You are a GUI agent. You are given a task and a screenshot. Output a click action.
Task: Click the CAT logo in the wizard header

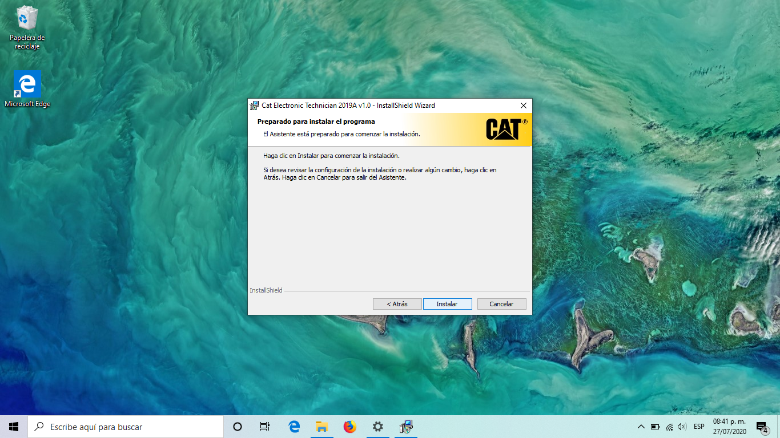506,129
